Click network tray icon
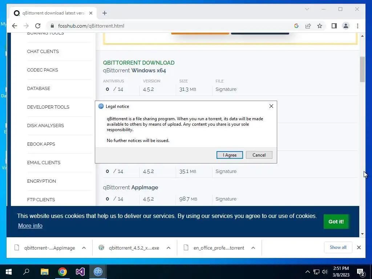Image resolution: width=372 pixels, height=279 pixels. [x=316, y=272]
